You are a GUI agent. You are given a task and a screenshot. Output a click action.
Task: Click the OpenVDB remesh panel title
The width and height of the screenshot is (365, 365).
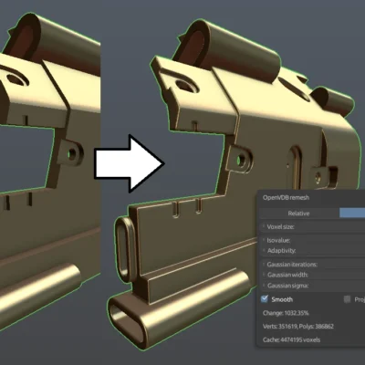(x=286, y=198)
